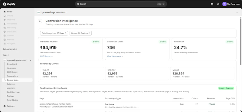Follow the CRO Report link in revenue card

click(46, 56)
